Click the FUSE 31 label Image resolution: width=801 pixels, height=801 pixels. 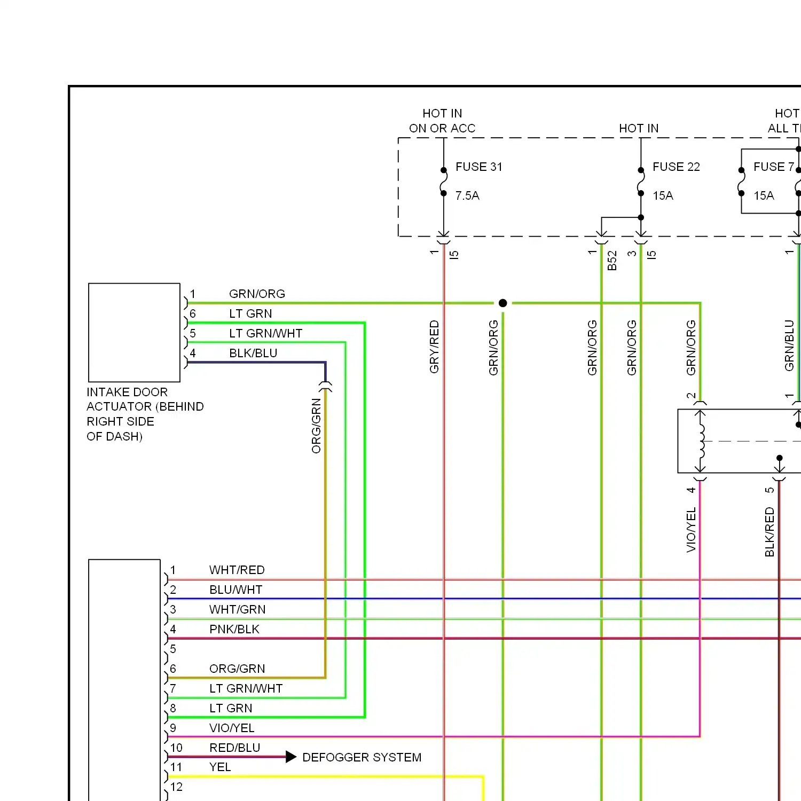(479, 167)
